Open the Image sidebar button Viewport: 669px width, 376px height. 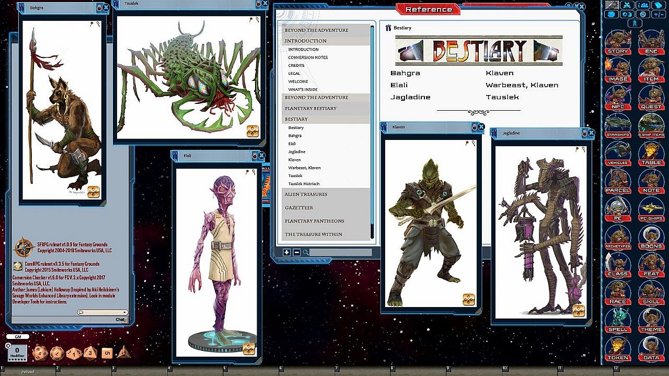click(x=618, y=70)
